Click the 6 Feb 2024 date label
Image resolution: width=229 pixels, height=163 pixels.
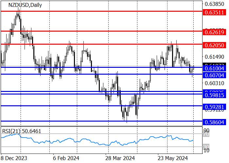pos(66,158)
